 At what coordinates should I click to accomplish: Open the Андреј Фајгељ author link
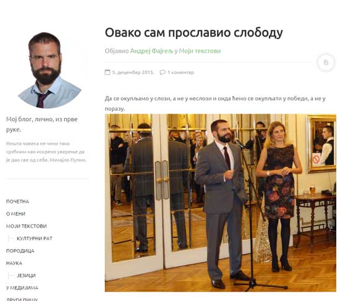point(151,51)
